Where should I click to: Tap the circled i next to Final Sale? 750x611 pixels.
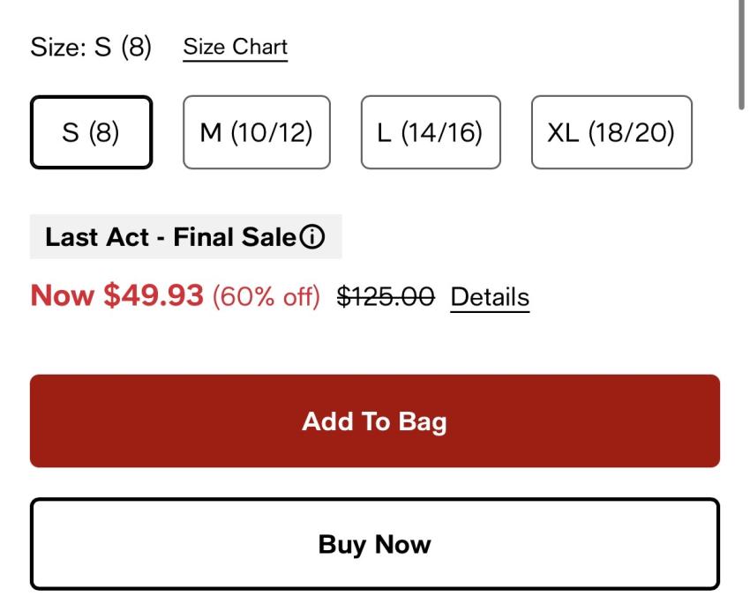click(x=312, y=237)
